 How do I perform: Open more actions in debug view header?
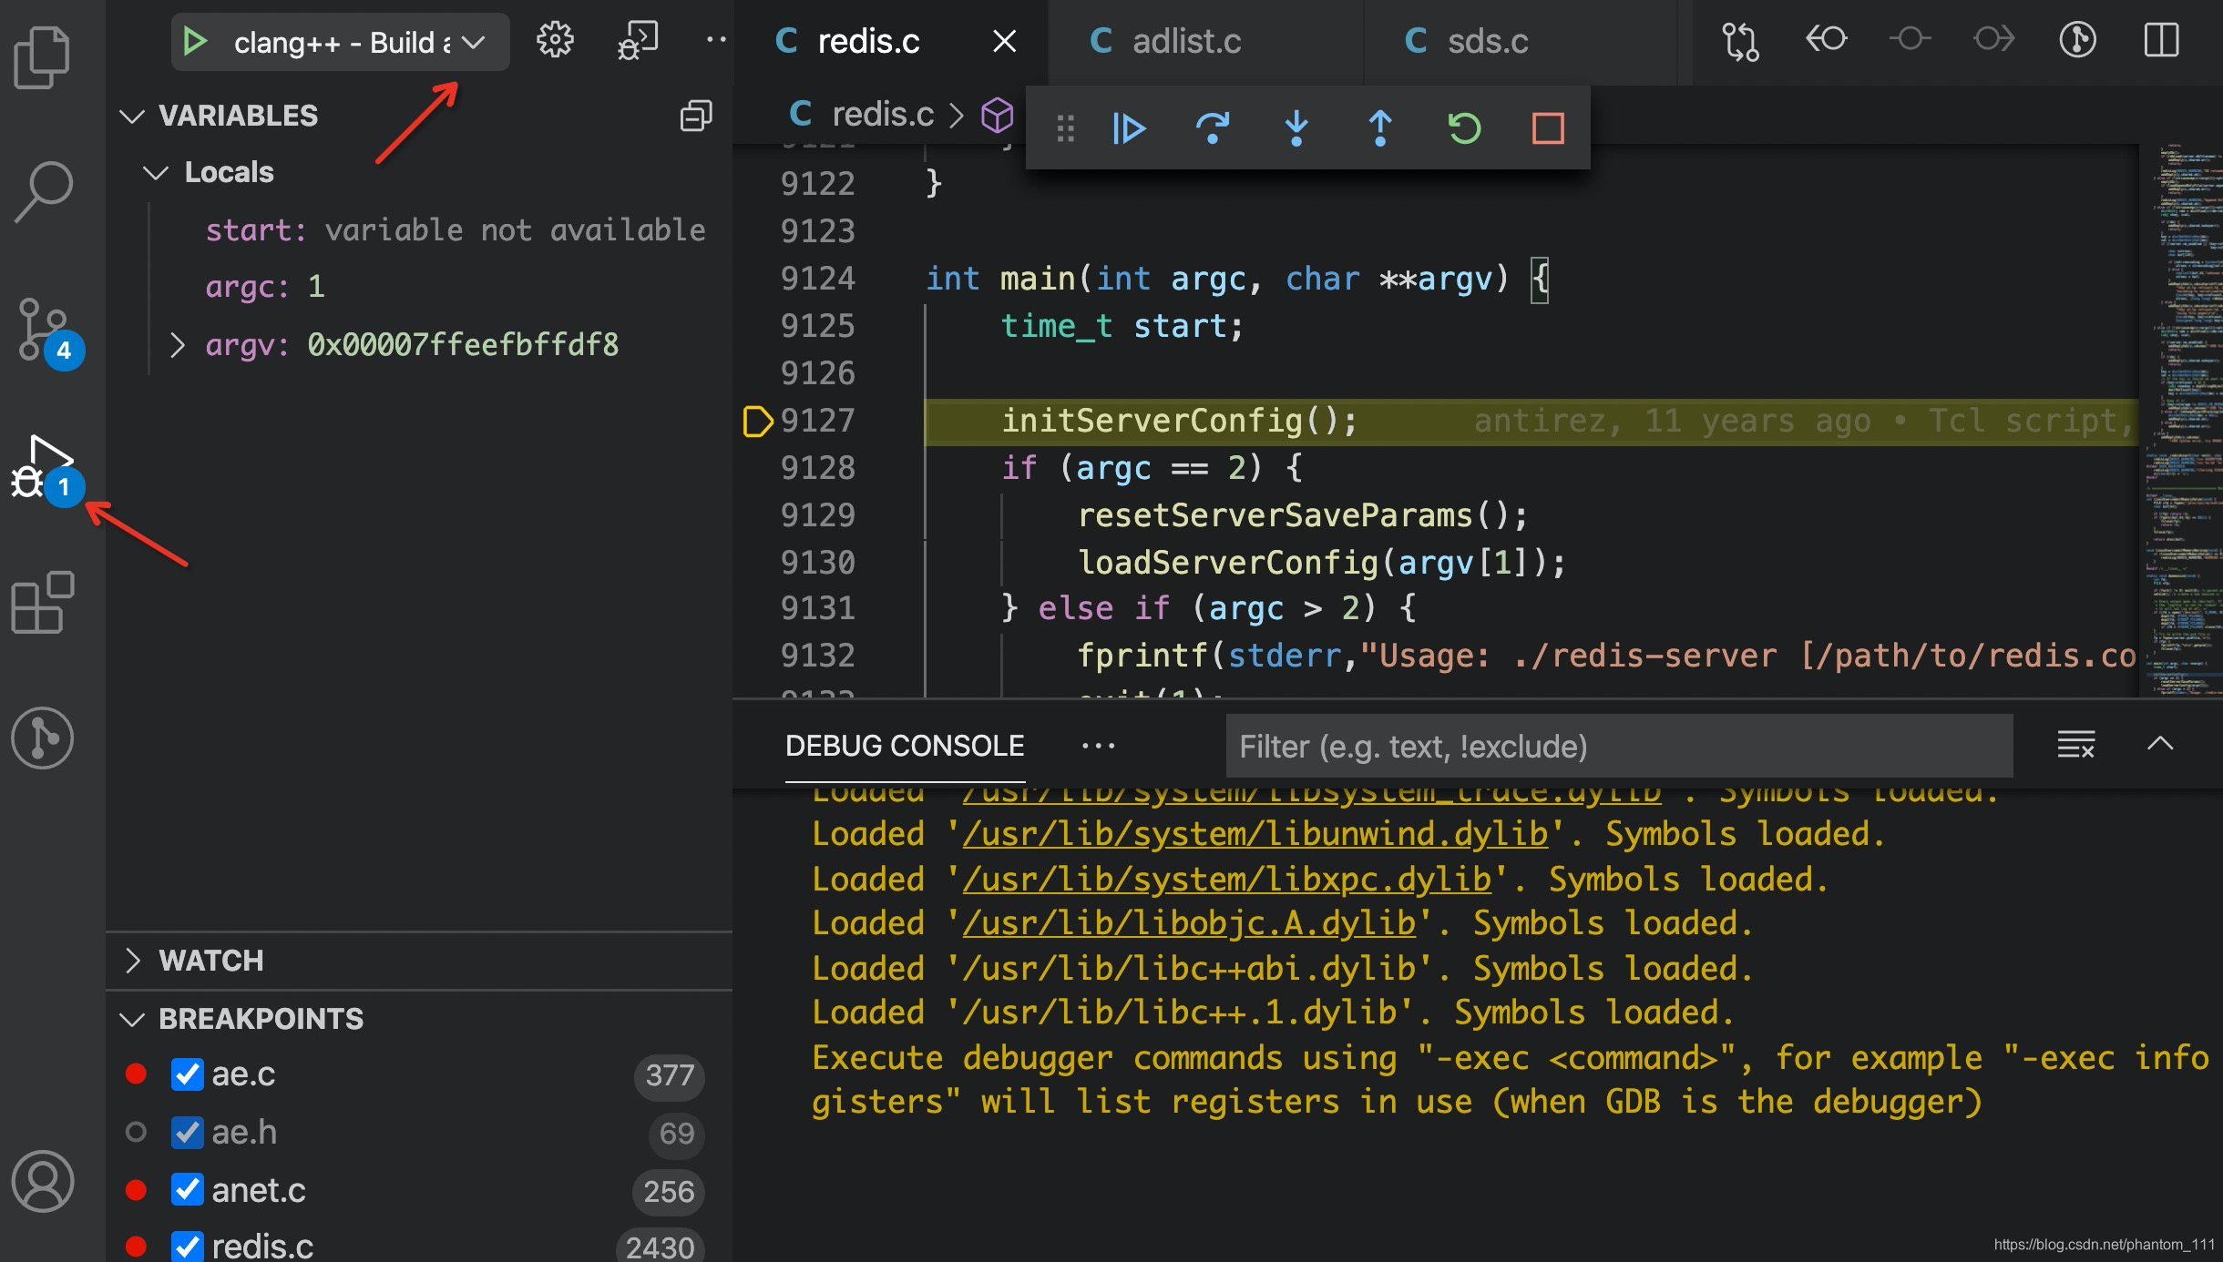pyautogui.click(x=716, y=40)
